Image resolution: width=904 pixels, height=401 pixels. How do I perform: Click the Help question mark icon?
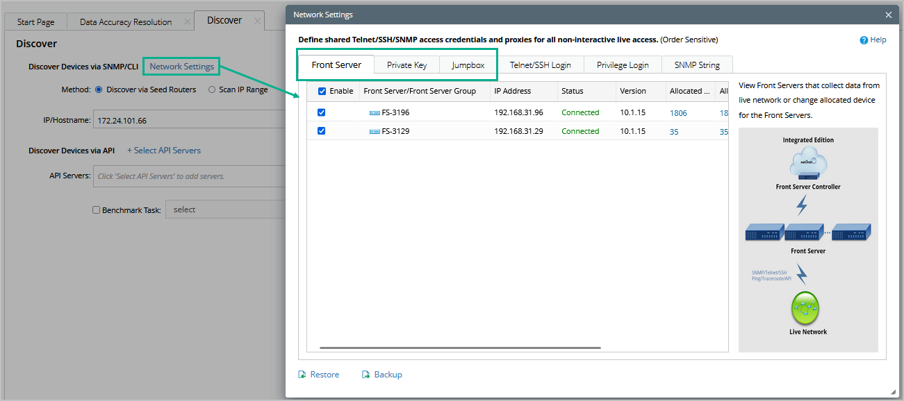[x=864, y=40]
